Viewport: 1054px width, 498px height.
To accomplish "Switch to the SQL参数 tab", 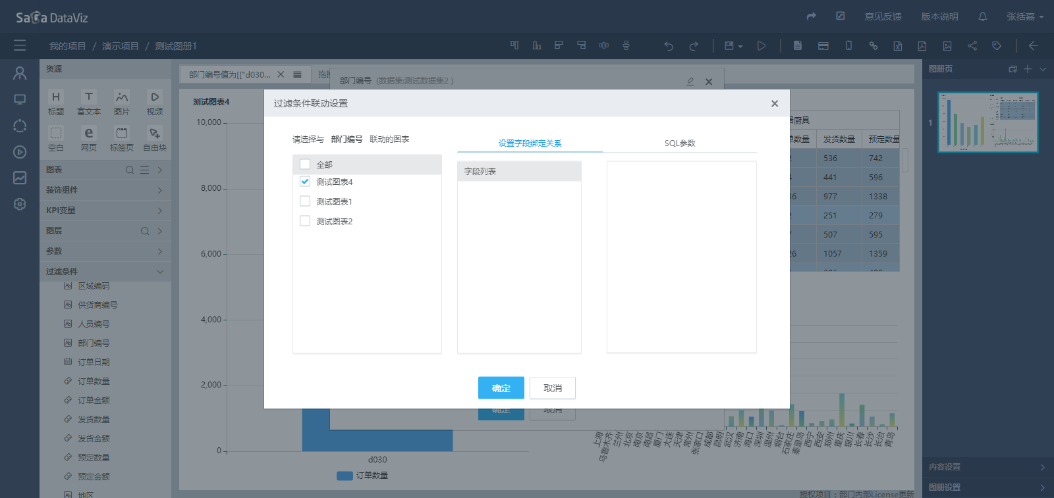I will pos(680,143).
